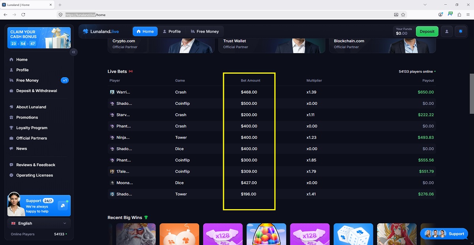Screen dimensions: 474x245
Task: Expand the English language dropdown
Action: [39, 223]
